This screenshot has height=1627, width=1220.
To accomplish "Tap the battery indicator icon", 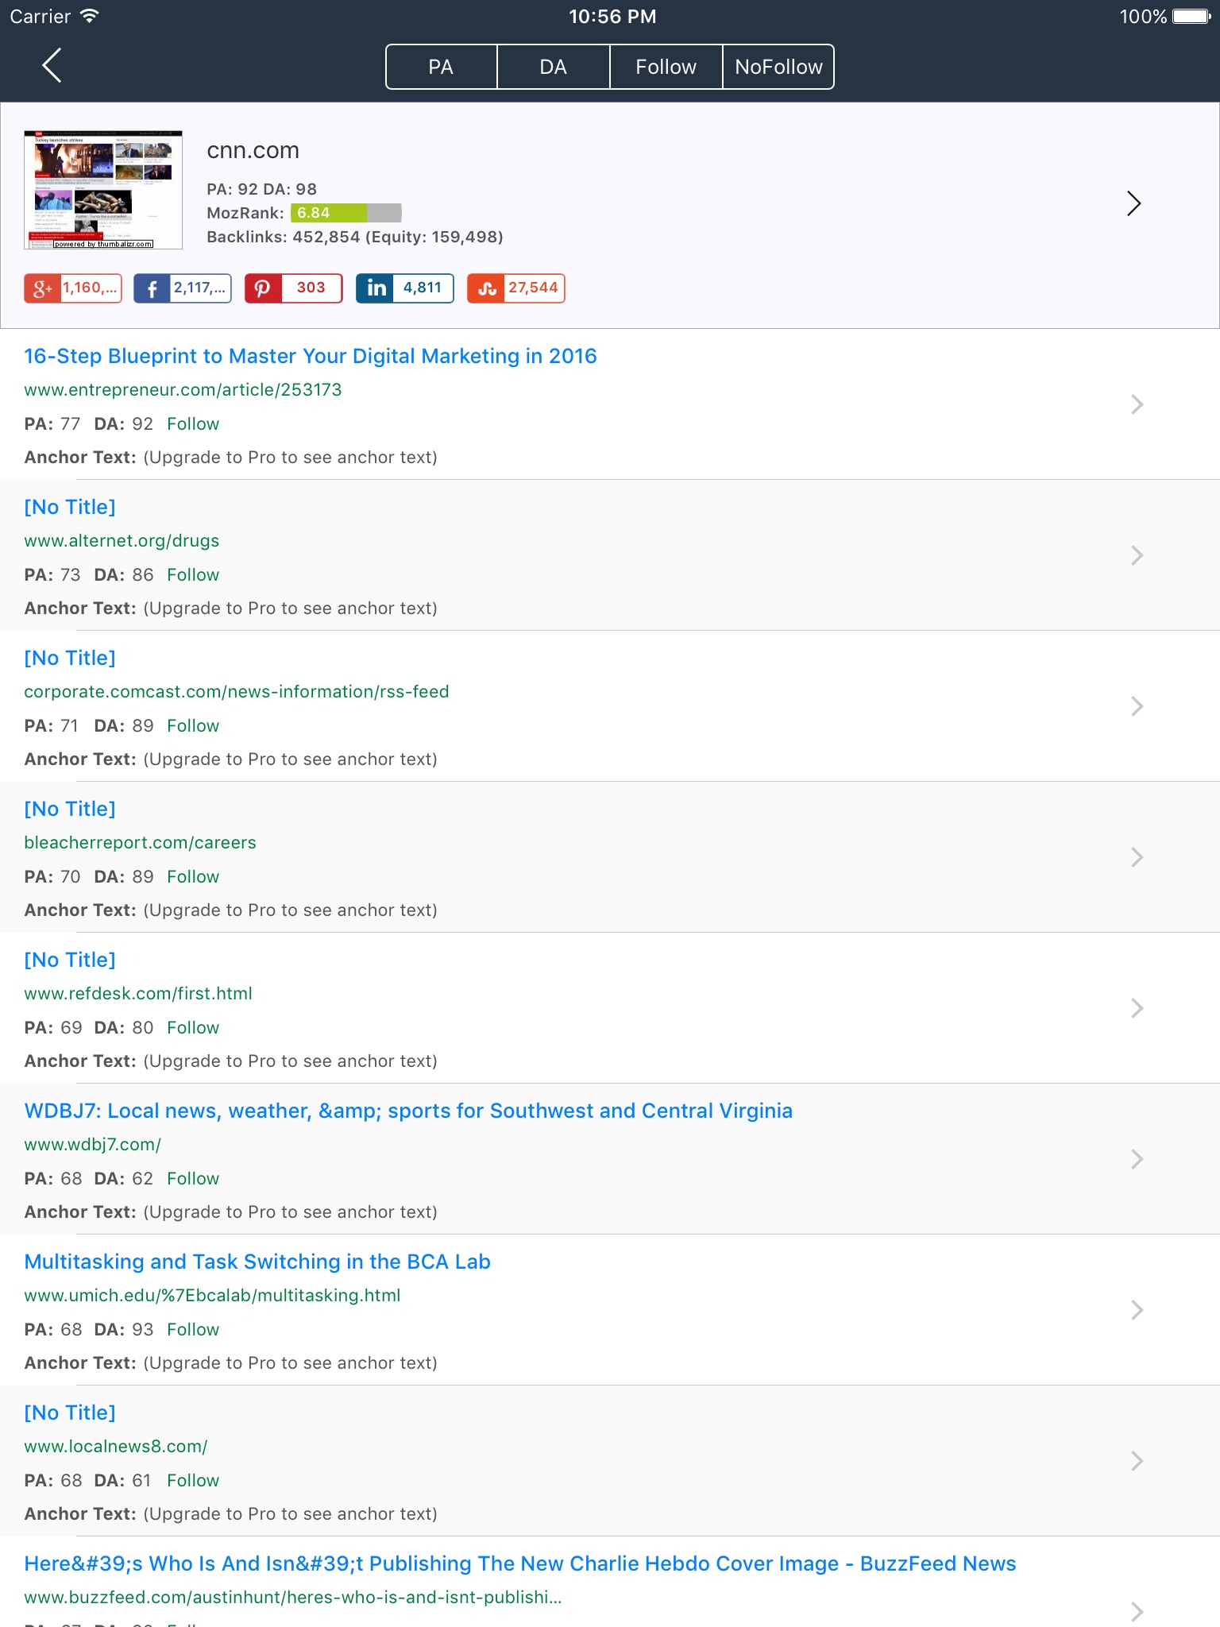I will [x=1192, y=16].
